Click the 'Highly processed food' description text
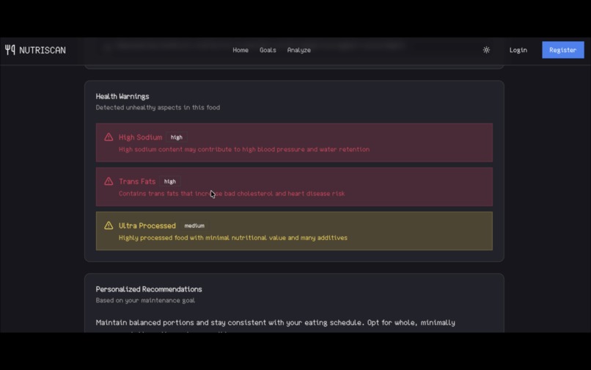 coord(233,238)
